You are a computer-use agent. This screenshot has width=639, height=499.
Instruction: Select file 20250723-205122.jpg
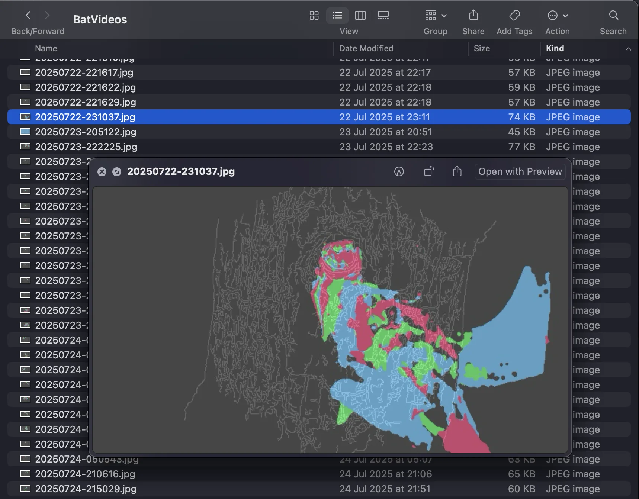click(319, 132)
